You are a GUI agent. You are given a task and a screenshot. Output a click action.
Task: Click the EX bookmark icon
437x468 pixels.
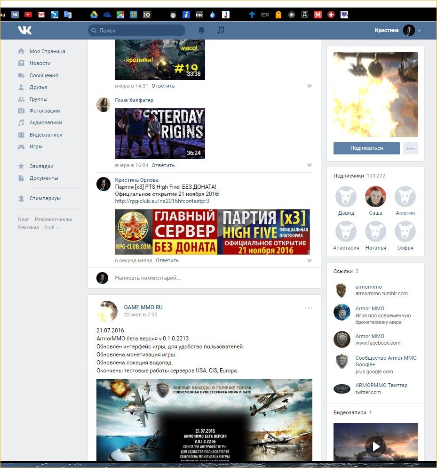pyautogui.click(x=265, y=14)
